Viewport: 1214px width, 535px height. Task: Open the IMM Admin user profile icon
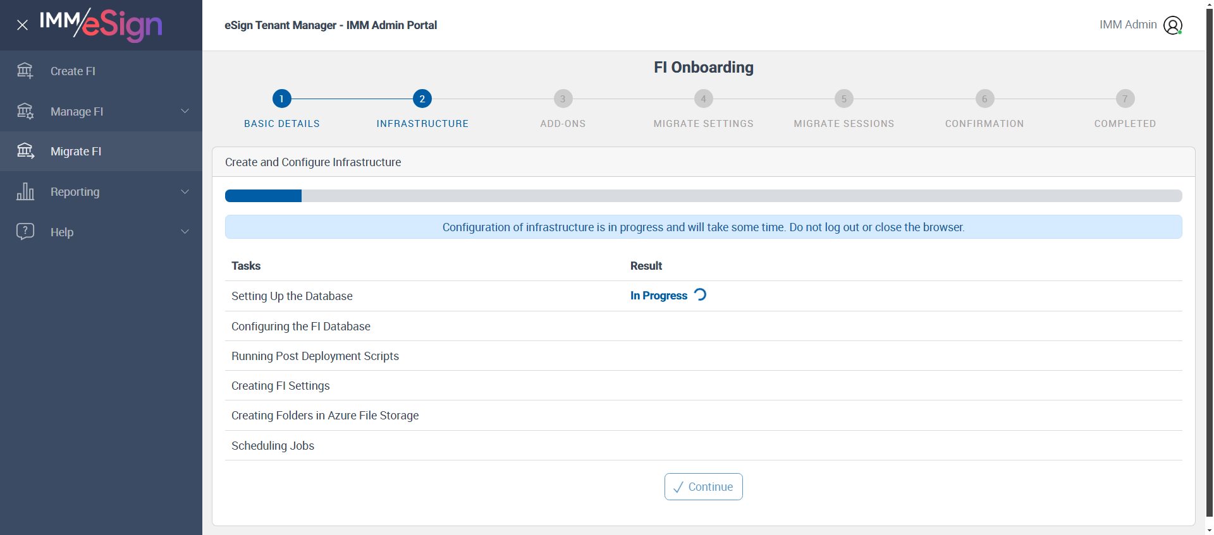(1173, 25)
